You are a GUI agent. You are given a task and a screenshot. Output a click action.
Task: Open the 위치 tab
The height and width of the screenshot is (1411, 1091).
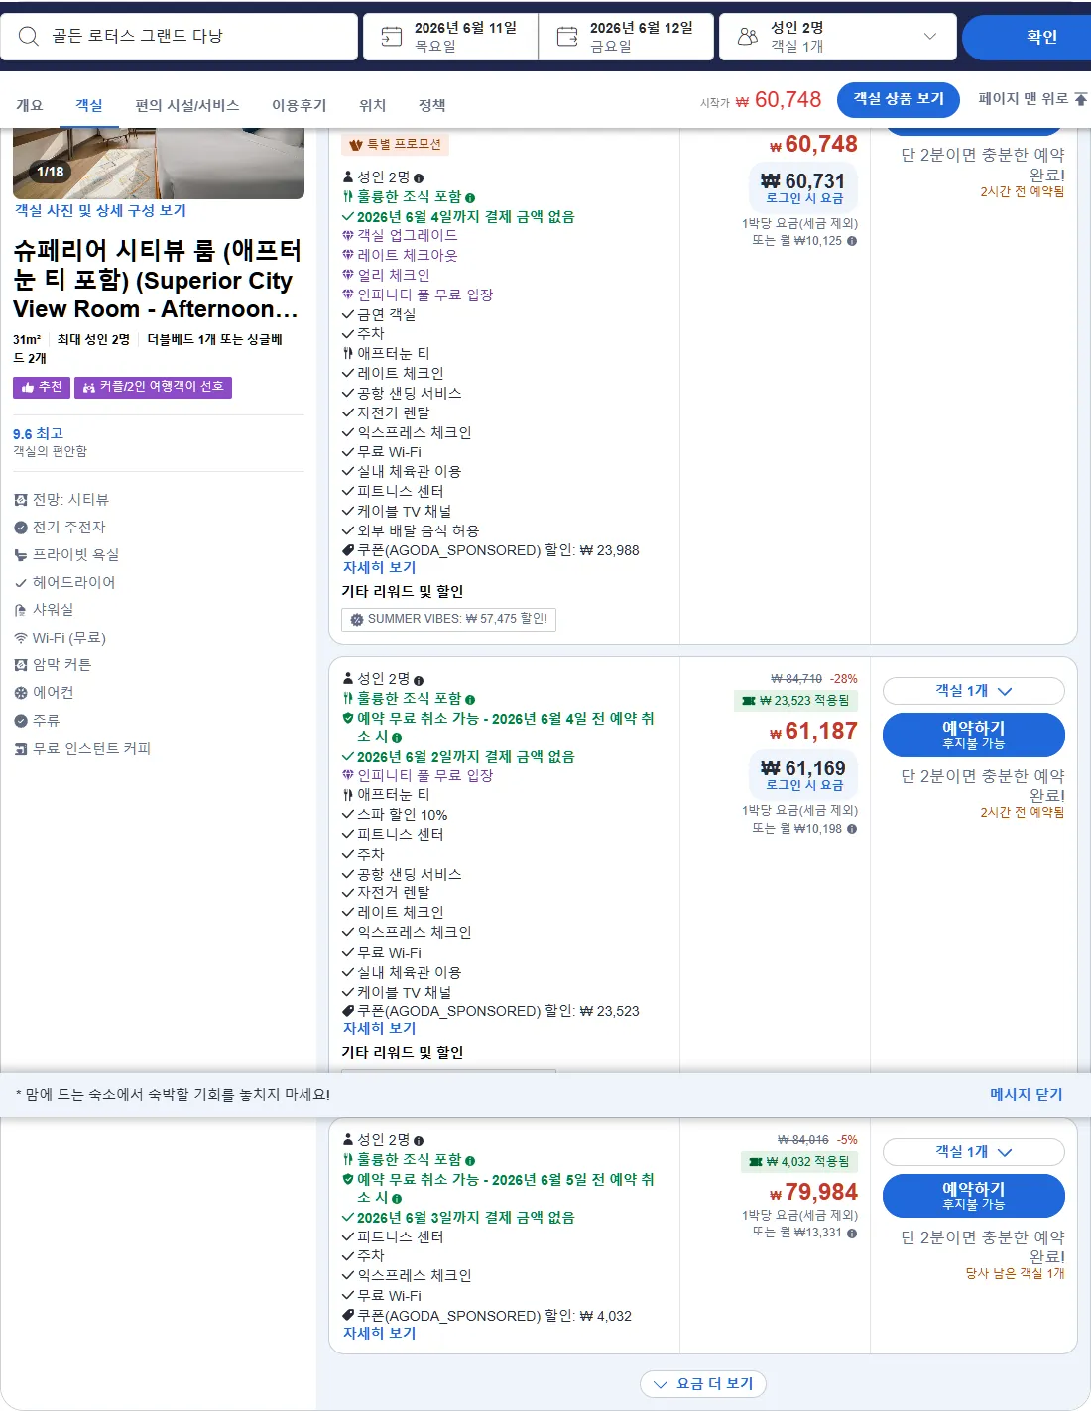tap(372, 105)
